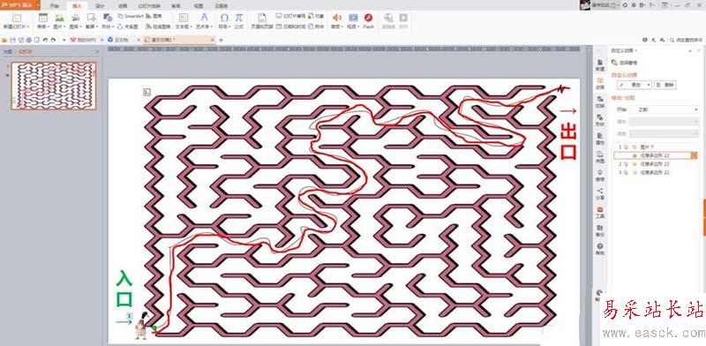Click the Help (帮助) sidebar icon
706x346 pixels.
pyautogui.click(x=600, y=249)
